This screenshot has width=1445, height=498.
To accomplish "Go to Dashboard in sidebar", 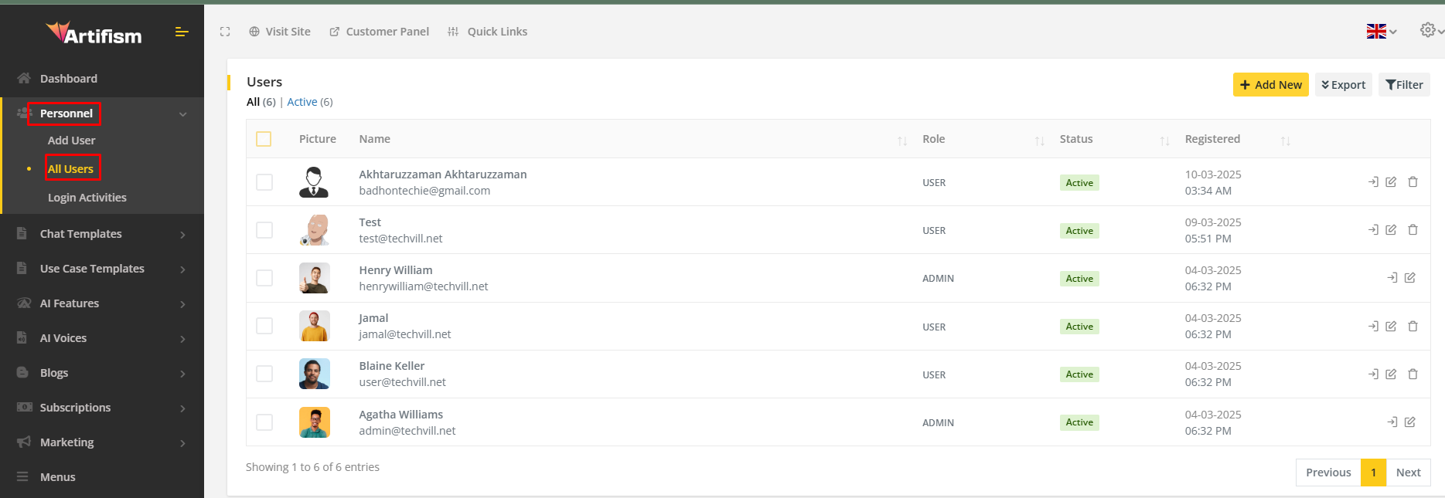I will coord(69,79).
